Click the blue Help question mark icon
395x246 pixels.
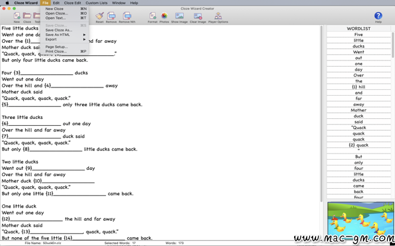378,16
